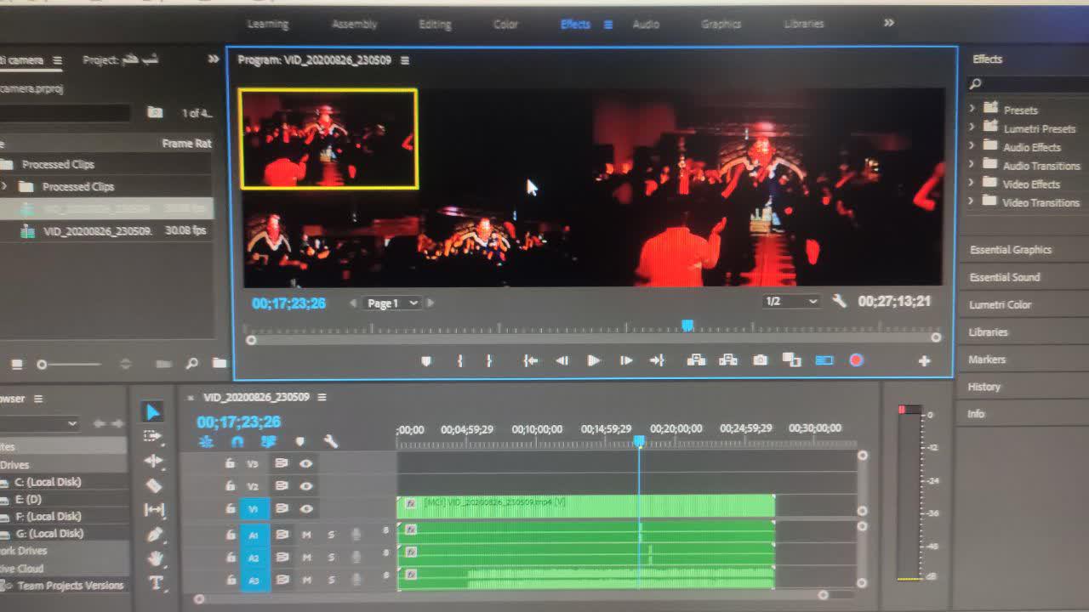1089x612 pixels.
Task: Expand Audio Effects folder
Action: (972, 146)
